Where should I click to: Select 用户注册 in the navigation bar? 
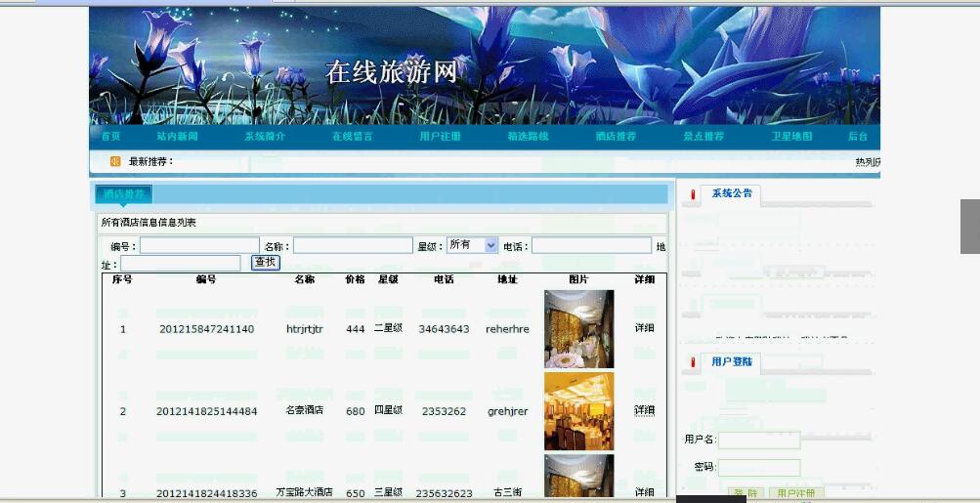point(441,136)
